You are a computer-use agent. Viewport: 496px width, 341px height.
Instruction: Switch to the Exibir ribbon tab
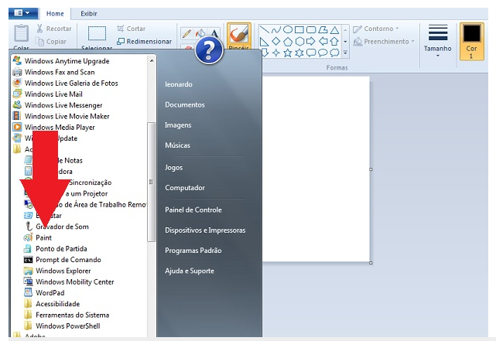coord(88,14)
